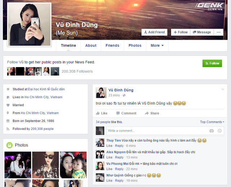Open the Photos section heading
Image resolution: width=231 pixels, height=187 pixels.
pos(21,145)
